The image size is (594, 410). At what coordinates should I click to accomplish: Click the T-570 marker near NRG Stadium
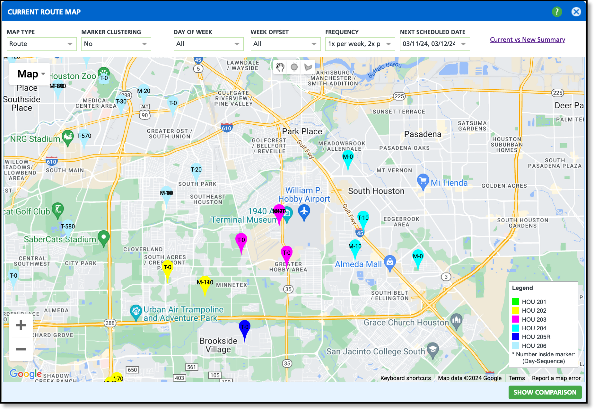click(x=84, y=139)
